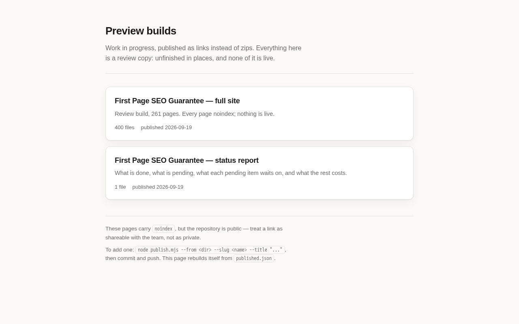This screenshot has width=519, height=324.
Task: Click the node publish.mjs command snippet
Action: pos(210,250)
